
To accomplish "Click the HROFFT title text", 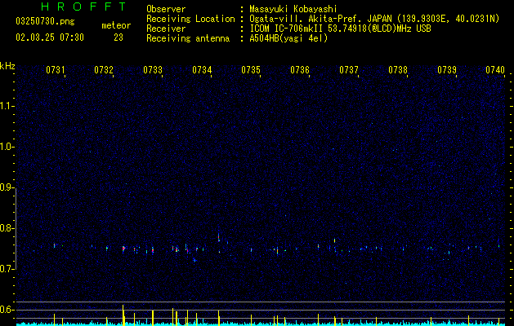I will coord(84,7).
